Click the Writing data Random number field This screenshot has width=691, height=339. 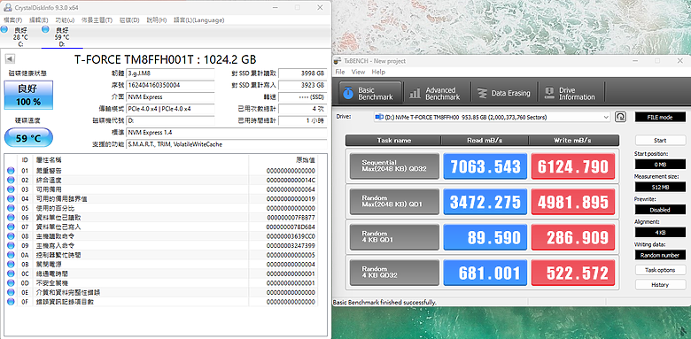coord(660,255)
